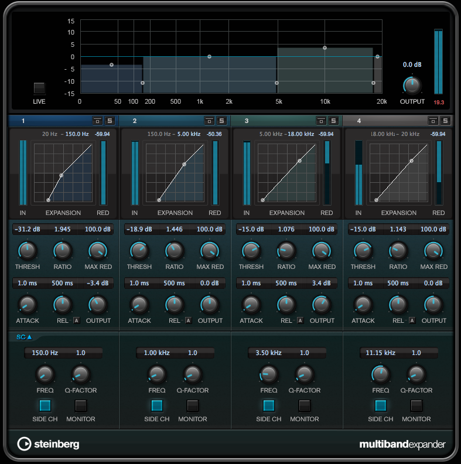
Task: Click the 5k crossover handle in display
Action: point(276,83)
